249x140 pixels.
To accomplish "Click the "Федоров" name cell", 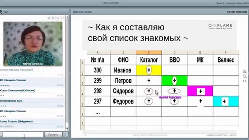I will pos(123,101).
